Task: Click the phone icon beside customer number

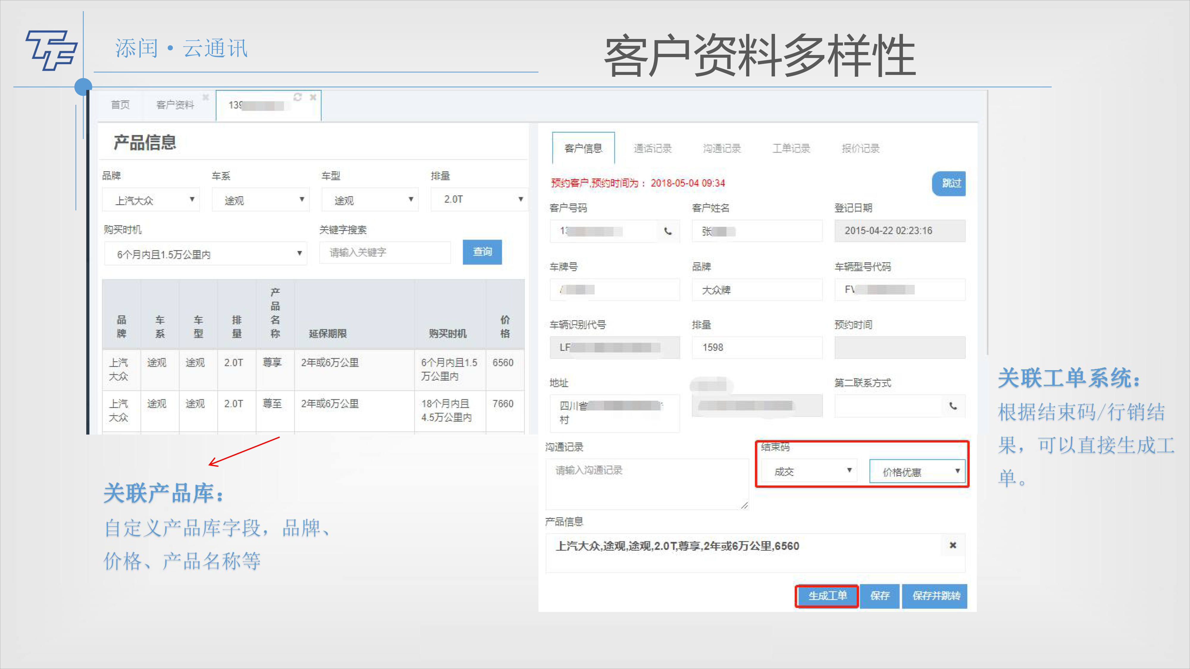Action: pyautogui.click(x=668, y=231)
